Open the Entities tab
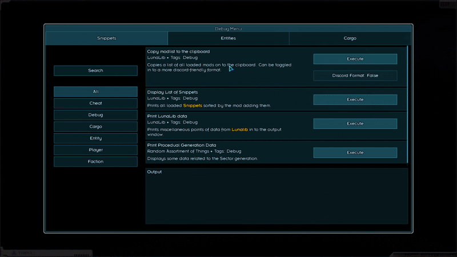 (228, 38)
